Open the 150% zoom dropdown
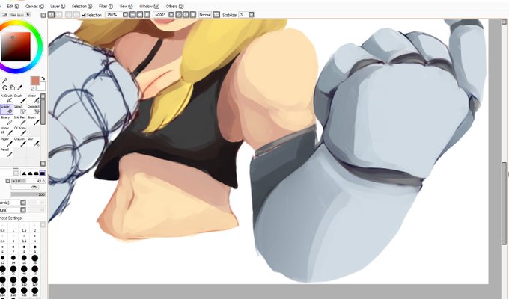Image resolution: width=509 pixels, height=299 pixels. pyautogui.click(x=125, y=15)
